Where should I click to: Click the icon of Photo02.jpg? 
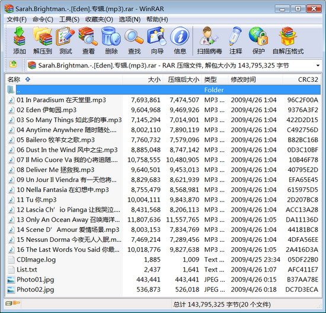point(11,290)
